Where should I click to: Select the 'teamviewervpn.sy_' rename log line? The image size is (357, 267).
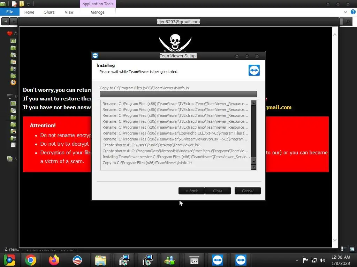pos(175,139)
